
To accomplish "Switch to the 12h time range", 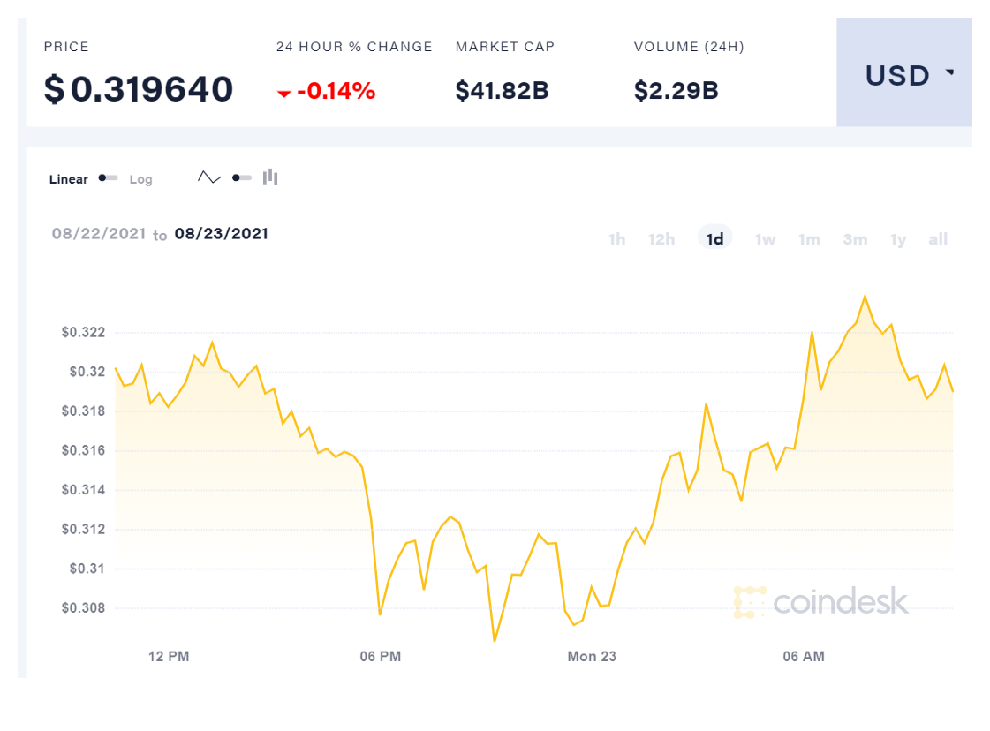I will pos(661,239).
